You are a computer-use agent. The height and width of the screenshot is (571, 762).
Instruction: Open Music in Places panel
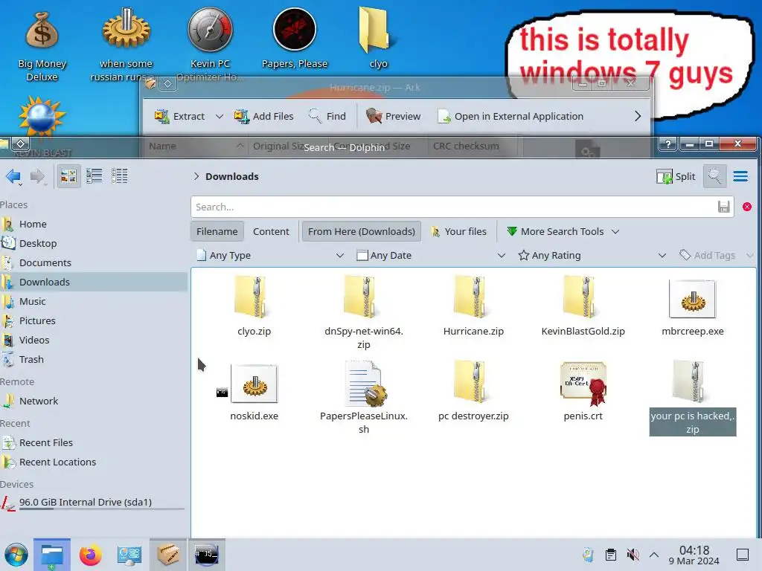click(x=93, y=302)
